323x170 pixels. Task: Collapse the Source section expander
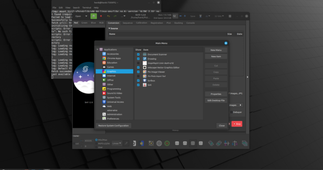[x=109, y=29]
